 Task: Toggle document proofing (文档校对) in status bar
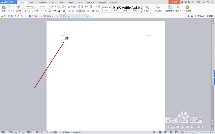[x=75, y=132]
